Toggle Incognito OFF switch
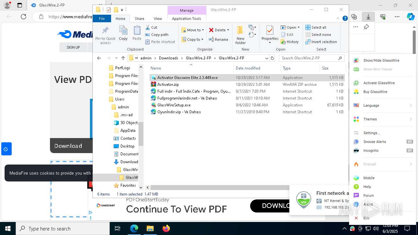This screenshot has height=235, width=418. pos(410,150)
